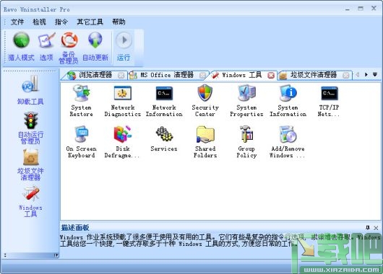This screenshot has width=383, height=274.
Task: Select 卸载工具 in the sidebar
Action: pos(30,89)
